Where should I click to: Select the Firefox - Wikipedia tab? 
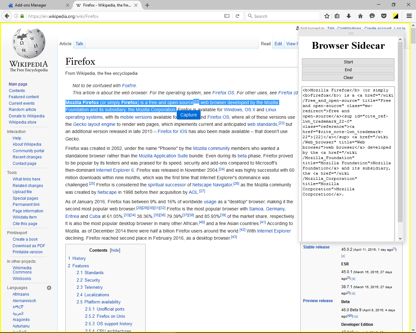pyautogui.click(x=107, y=5)
